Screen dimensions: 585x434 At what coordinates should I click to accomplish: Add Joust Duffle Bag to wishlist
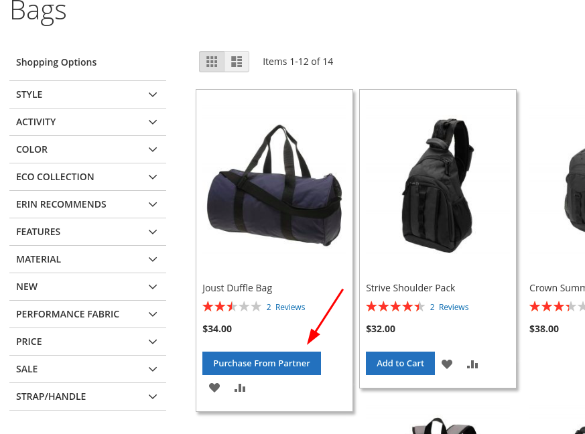tap(214, 387)
